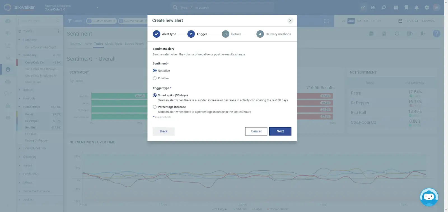Collapse all TOPICS double-chevron

(20, 31)
